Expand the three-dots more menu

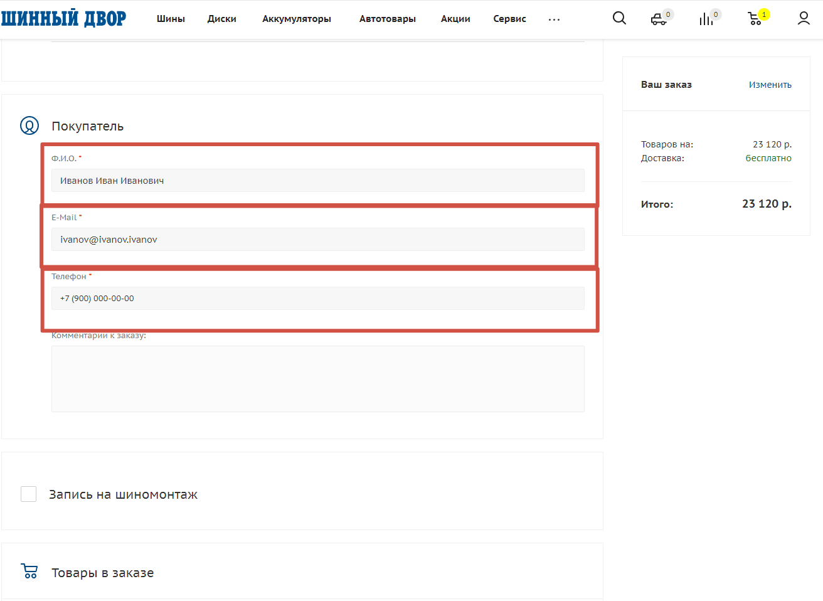[554, 19]
